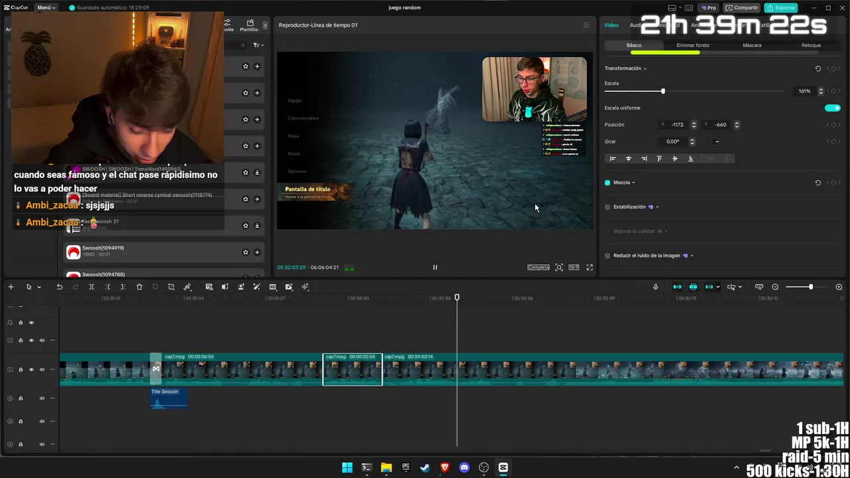Open the Menú dropdown
Image resolution: width=850 pixels, height=478 pixels.
[46, 7]
